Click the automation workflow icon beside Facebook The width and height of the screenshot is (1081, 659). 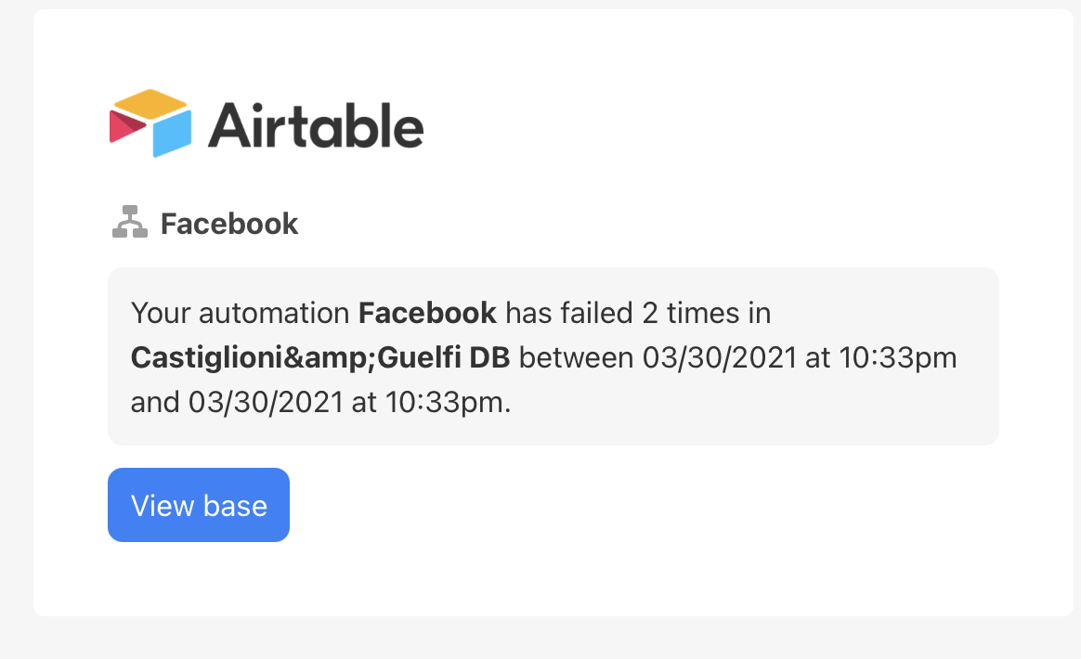click(130, 222)
